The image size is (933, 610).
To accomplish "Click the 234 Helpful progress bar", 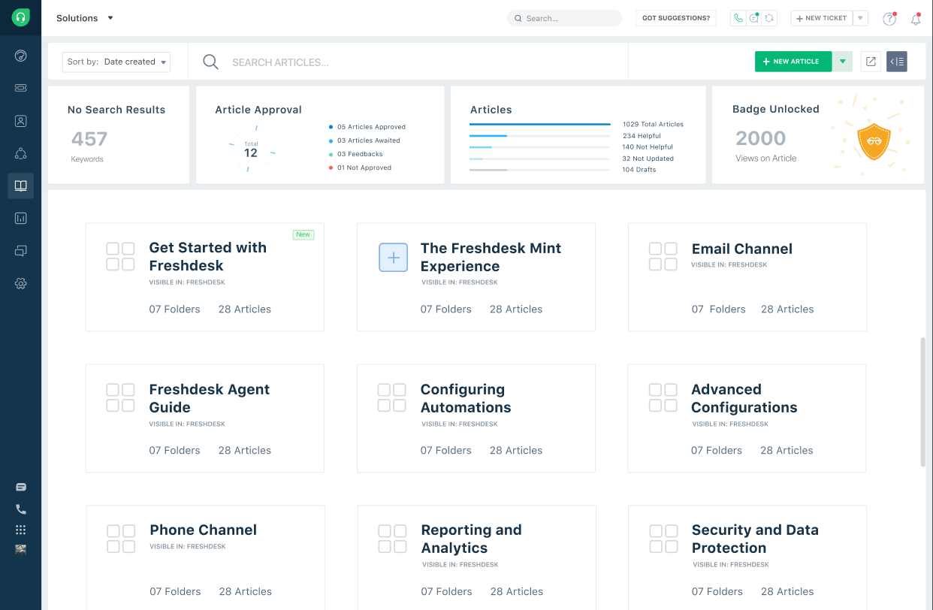I will tap(540, 136).
